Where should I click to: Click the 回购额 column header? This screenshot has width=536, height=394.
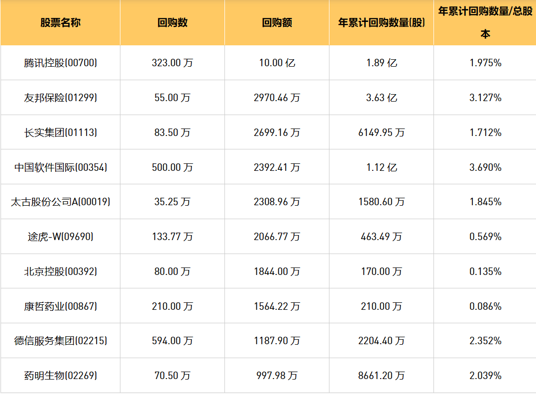[277, 23]
